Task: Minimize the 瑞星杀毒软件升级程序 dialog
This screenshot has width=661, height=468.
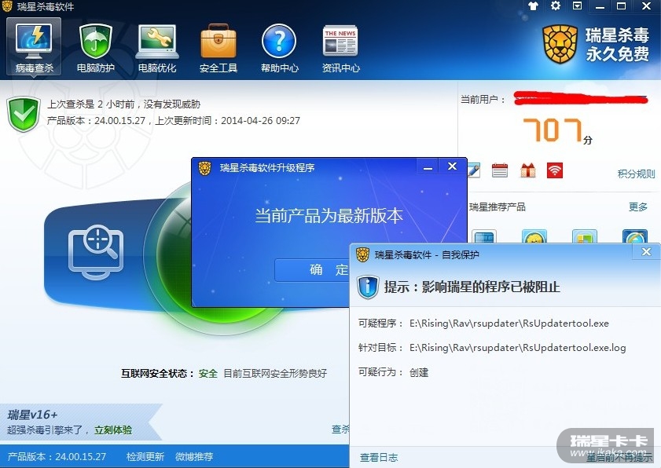Action: point(428,166)
